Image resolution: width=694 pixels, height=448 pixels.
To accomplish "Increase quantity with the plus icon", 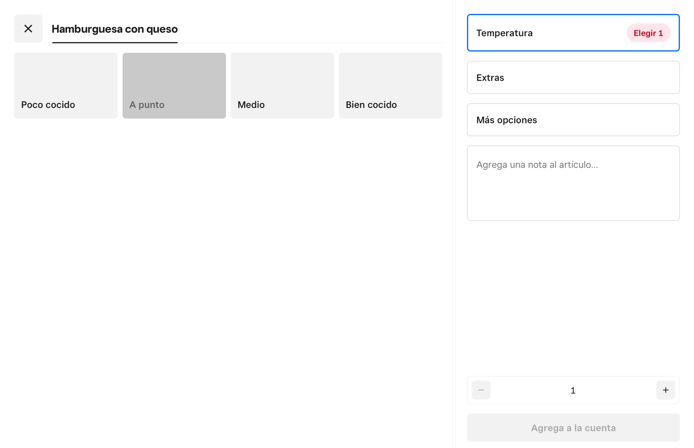I will pyautogui.click(x=666, y=390).
